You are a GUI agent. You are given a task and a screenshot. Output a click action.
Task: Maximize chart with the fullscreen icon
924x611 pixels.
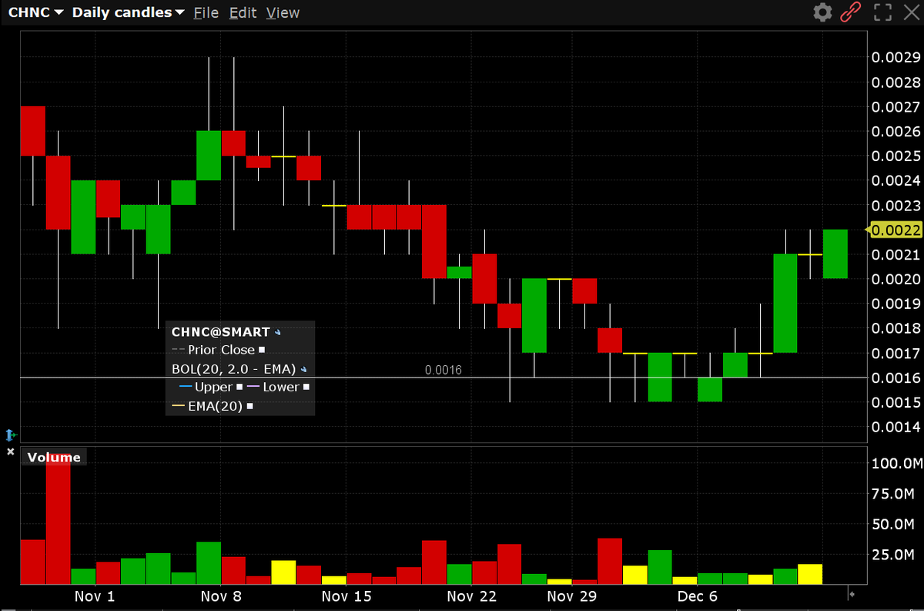tap(882, 12)
